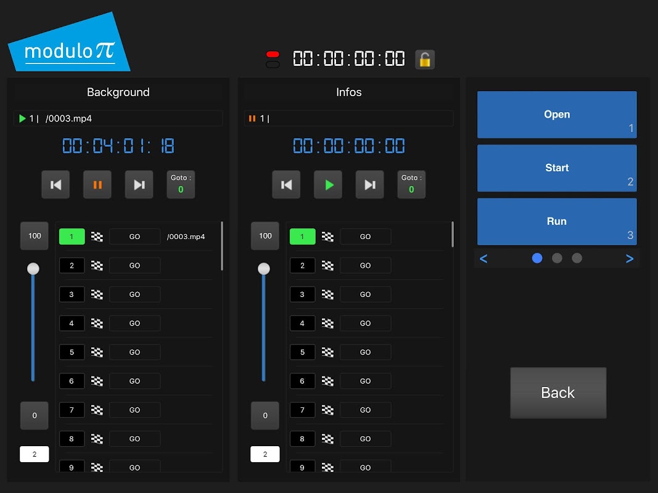Click the Run task button
This screenshot has height=493, width=658.
[557, 221]
